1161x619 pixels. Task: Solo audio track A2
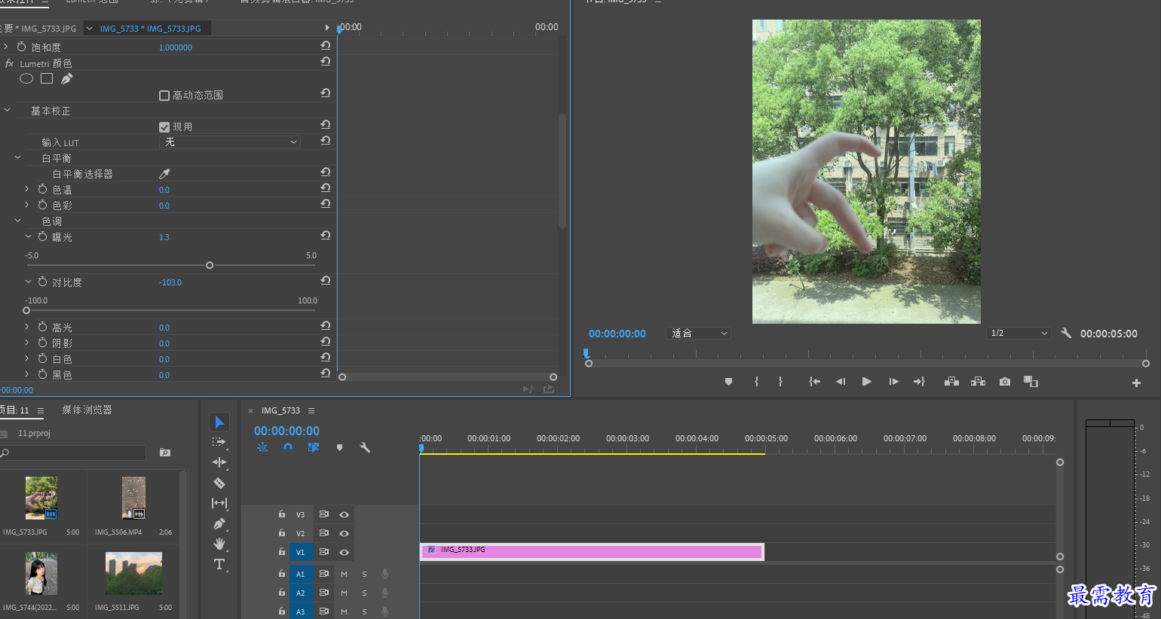pos(364,593)
